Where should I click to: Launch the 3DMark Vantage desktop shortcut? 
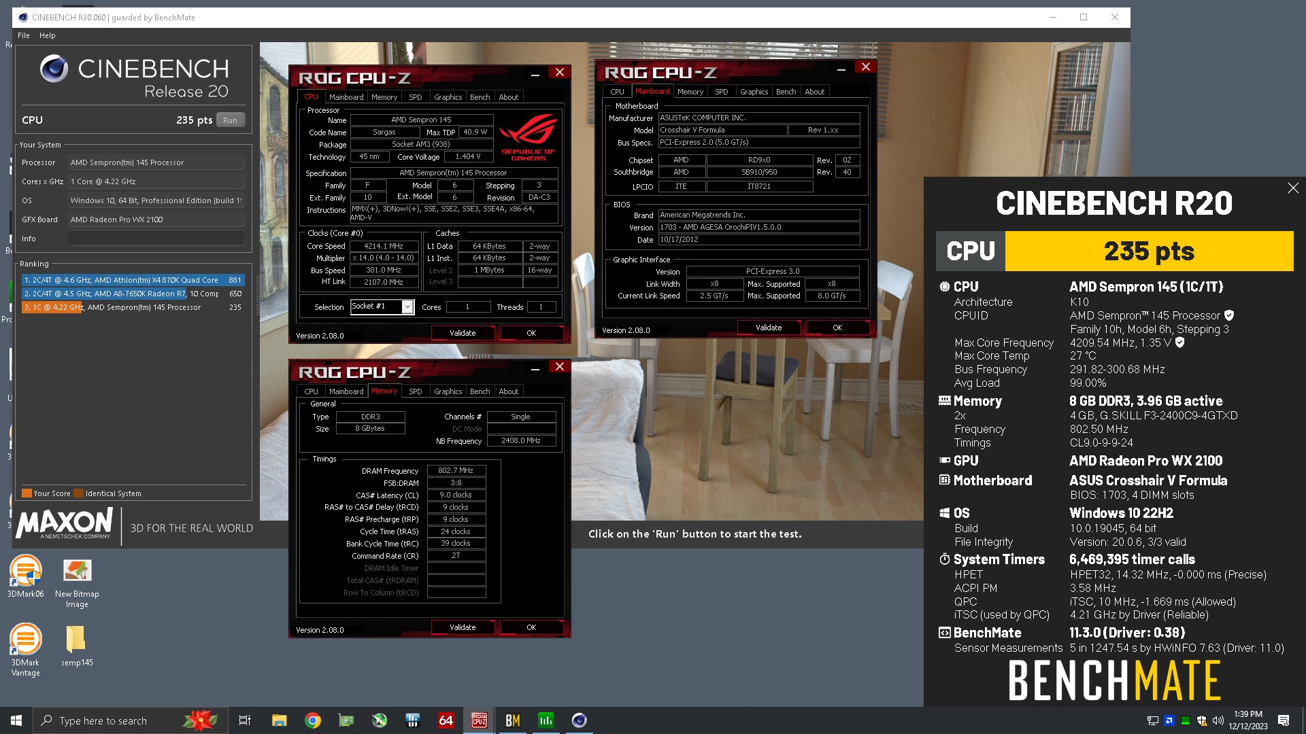(x=25, y=650)
